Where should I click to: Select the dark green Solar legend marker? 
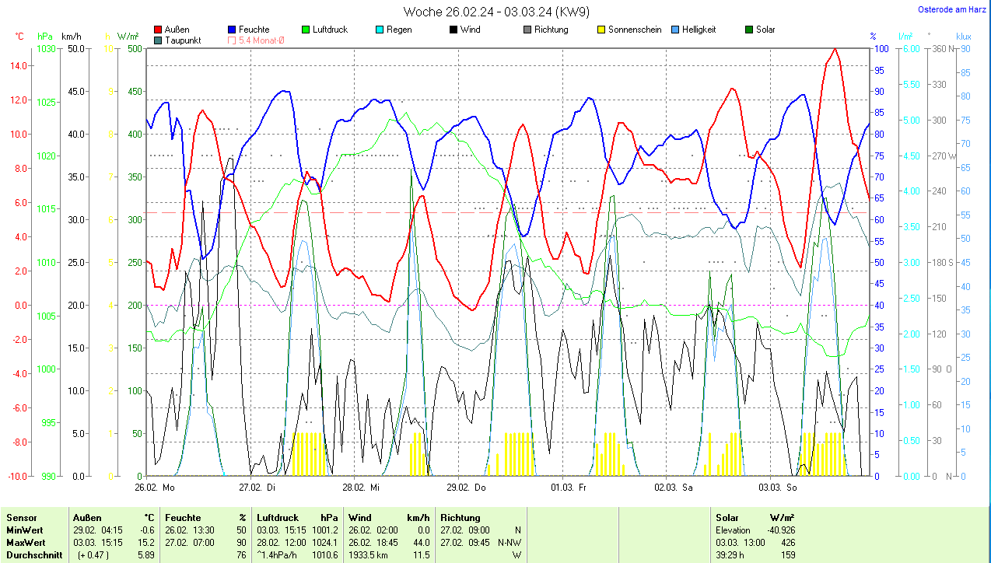(x=748, y=30)
